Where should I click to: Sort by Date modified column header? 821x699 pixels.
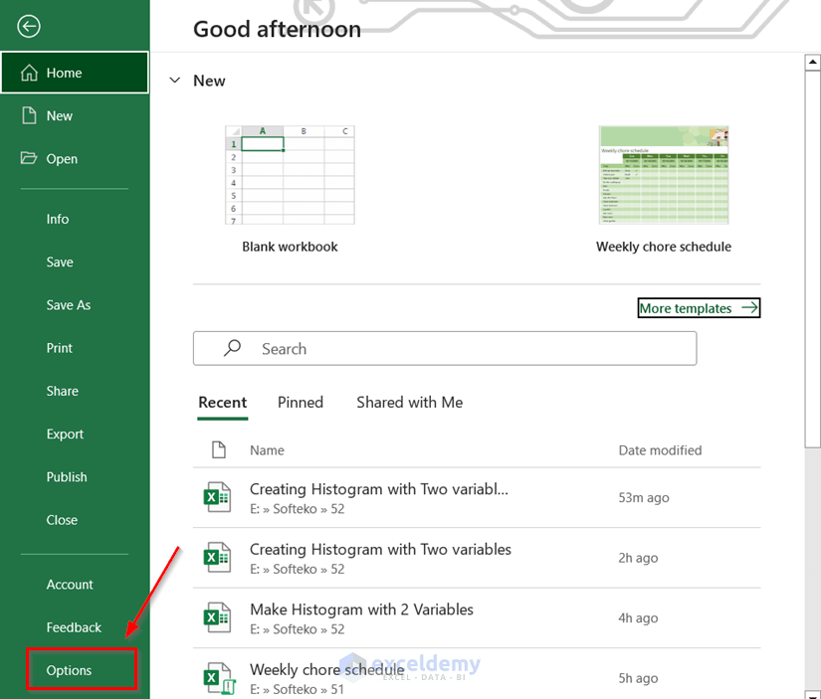click(660, 450)
